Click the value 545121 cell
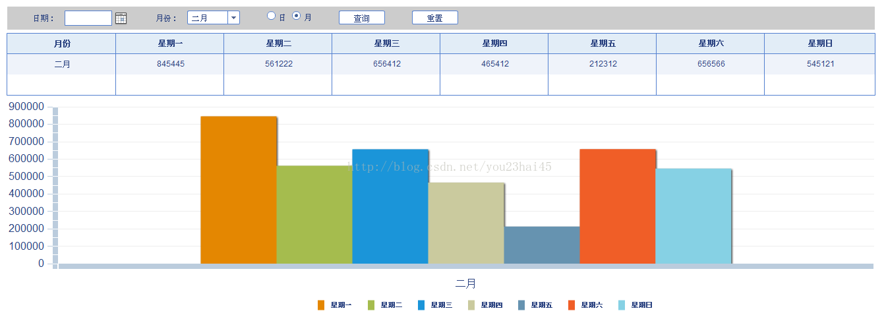Screen dimensions: 886x319 coord(820,64)
